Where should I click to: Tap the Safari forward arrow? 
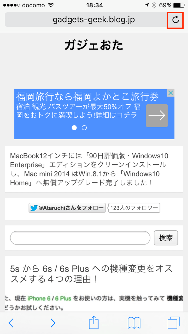pos(53,323)
